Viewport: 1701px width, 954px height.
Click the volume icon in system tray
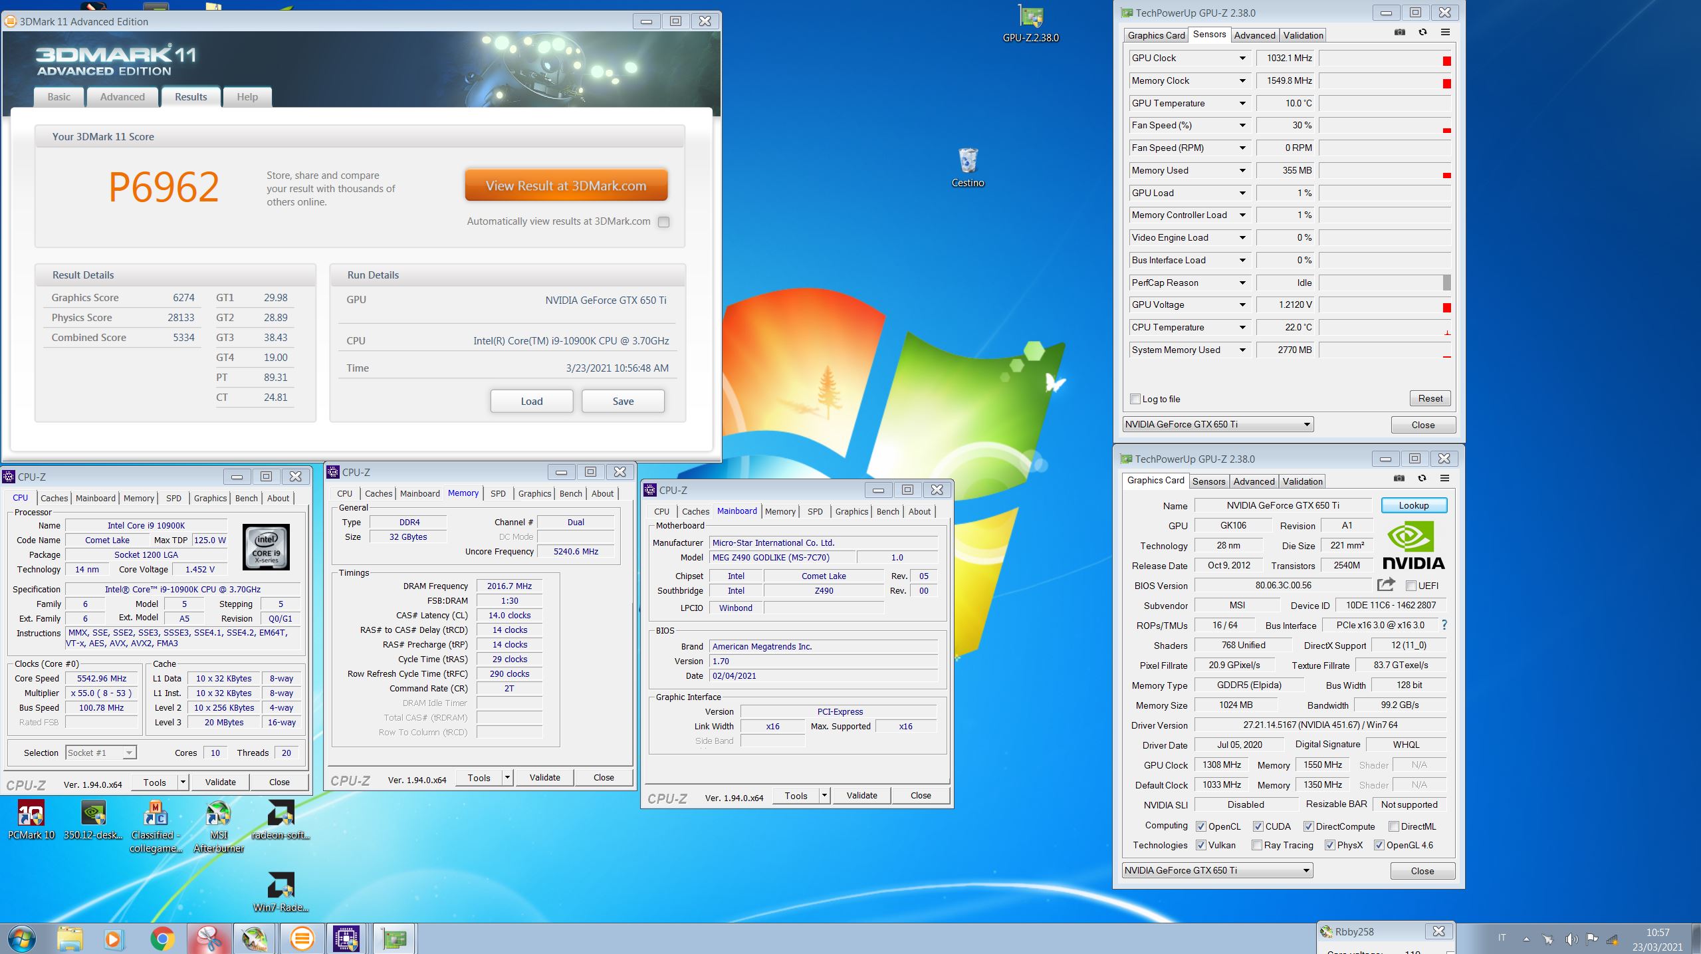[1571, 939]
